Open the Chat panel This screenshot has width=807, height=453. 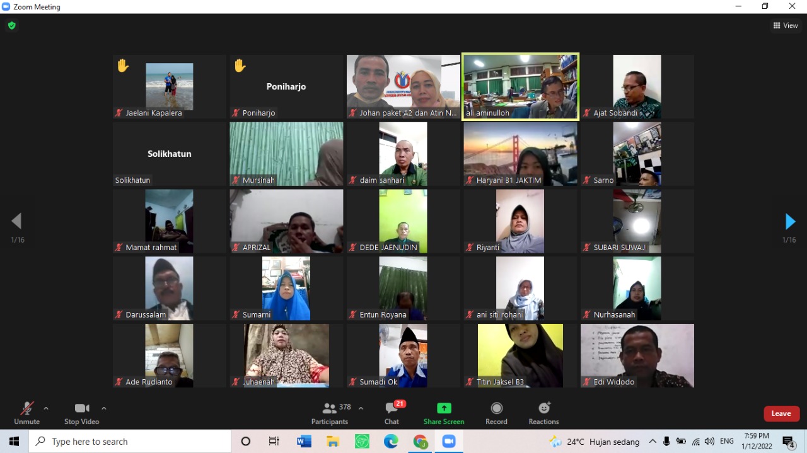[x=392, y=413]
